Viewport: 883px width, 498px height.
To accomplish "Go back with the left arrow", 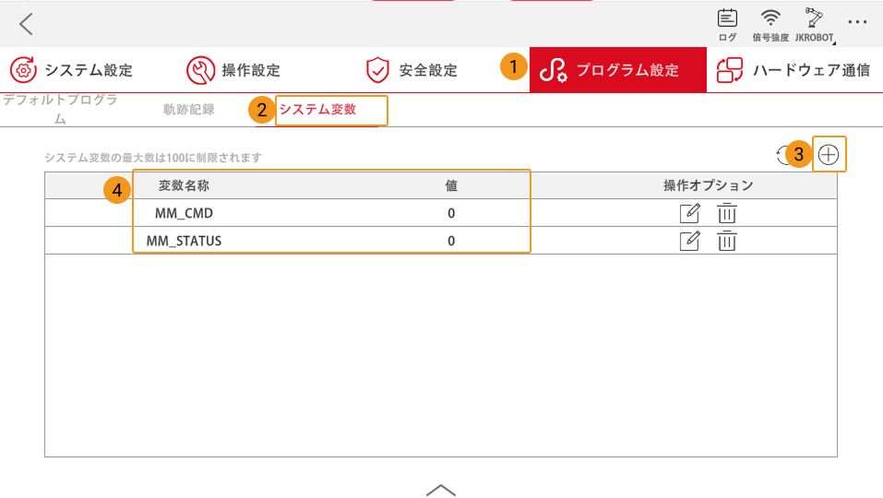I will 26,24.
